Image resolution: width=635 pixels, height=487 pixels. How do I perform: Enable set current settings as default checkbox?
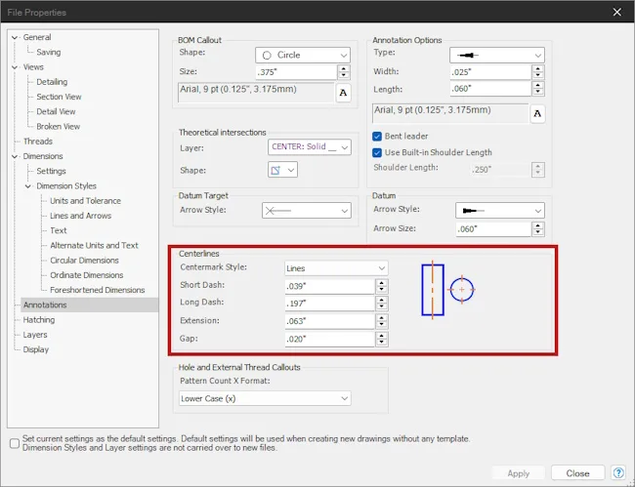[x=15, y=443]
